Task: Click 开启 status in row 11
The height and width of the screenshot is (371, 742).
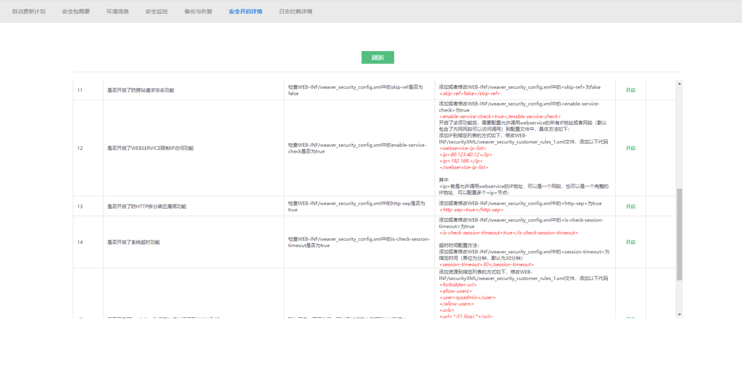Action: tap(630, 90)
